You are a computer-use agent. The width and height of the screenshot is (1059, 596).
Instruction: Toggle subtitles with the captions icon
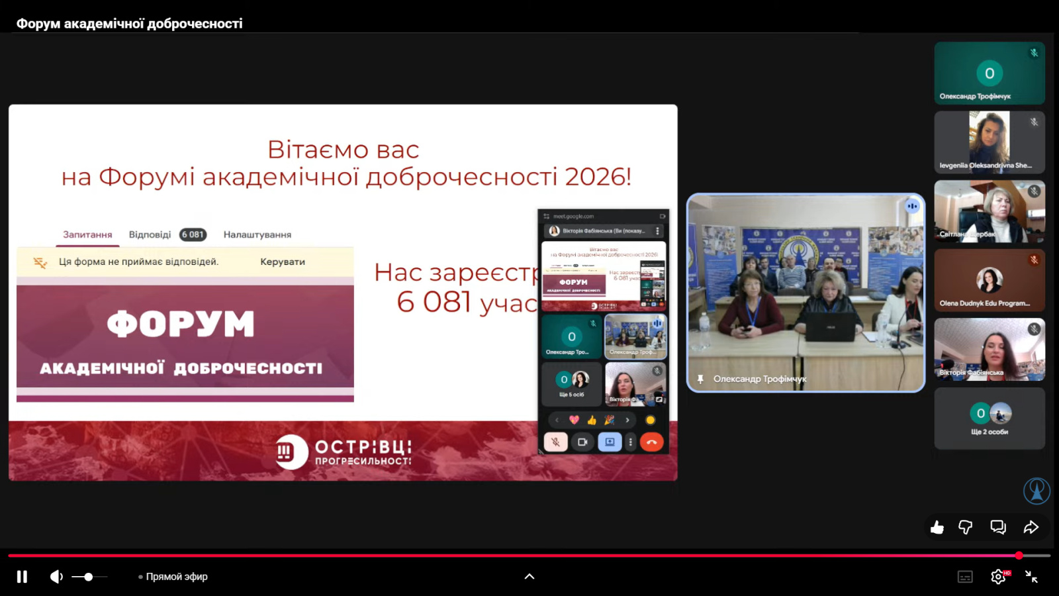click(x=965, y=577)
